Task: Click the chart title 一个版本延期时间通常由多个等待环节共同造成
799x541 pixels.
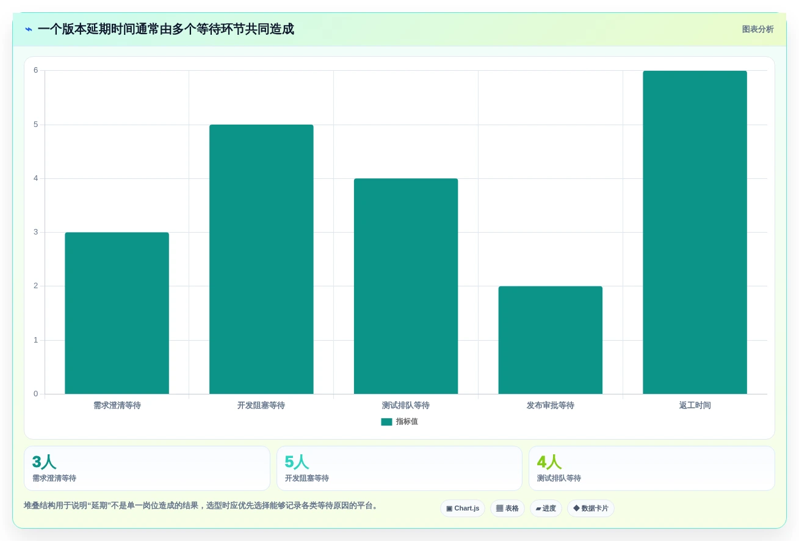Action: pyautogui.click(x=166, y=29)
